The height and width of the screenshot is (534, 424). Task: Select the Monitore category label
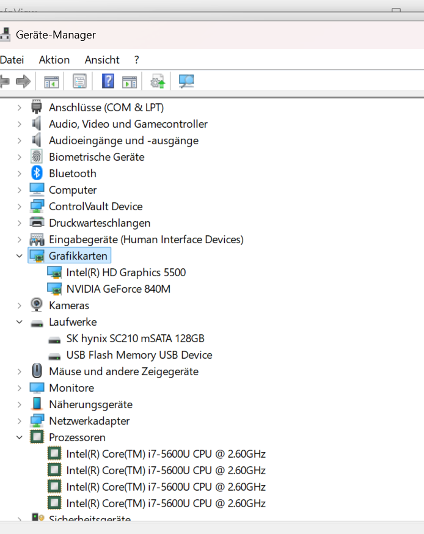(71, 388)
